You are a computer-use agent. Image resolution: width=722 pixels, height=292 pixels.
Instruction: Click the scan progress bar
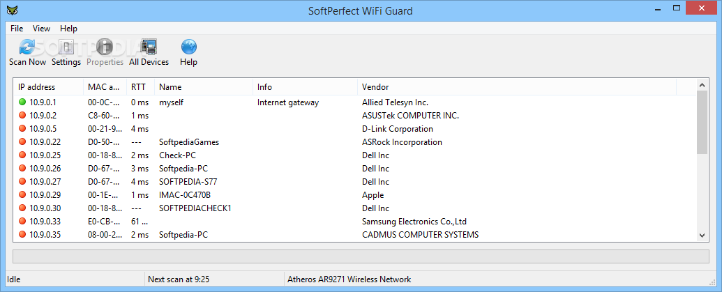[361, 256]
